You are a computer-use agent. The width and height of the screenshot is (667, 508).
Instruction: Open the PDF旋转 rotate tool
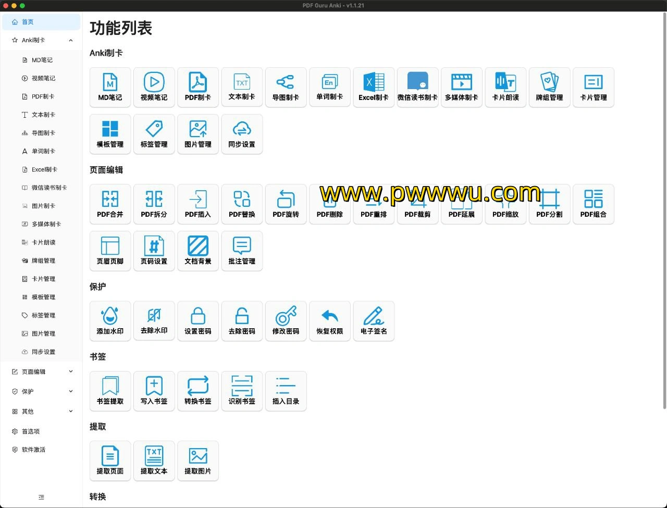[286, 204]
